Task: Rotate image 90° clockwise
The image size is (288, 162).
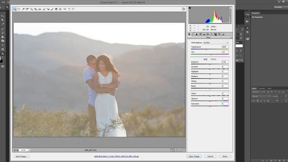Action: [73, 9]
